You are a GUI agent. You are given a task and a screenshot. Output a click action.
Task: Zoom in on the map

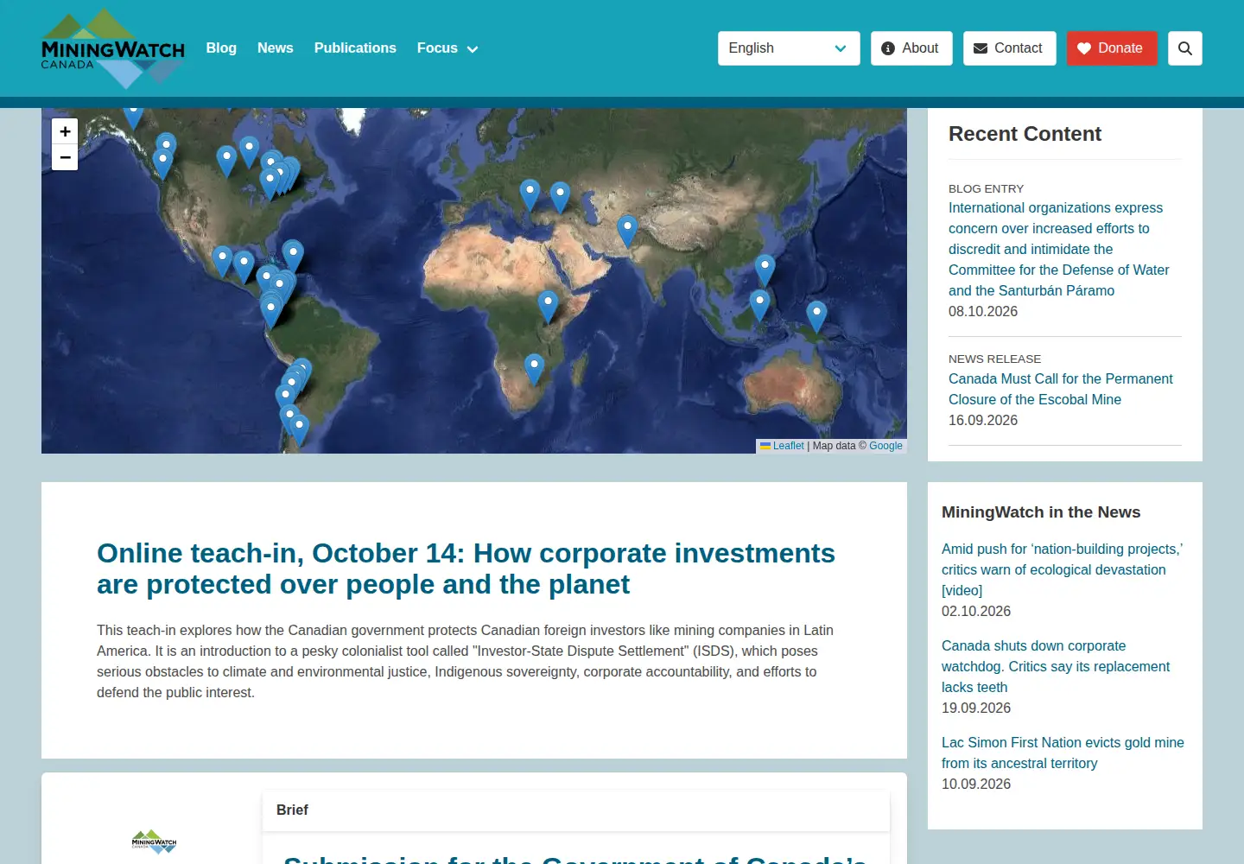point(65,131)
